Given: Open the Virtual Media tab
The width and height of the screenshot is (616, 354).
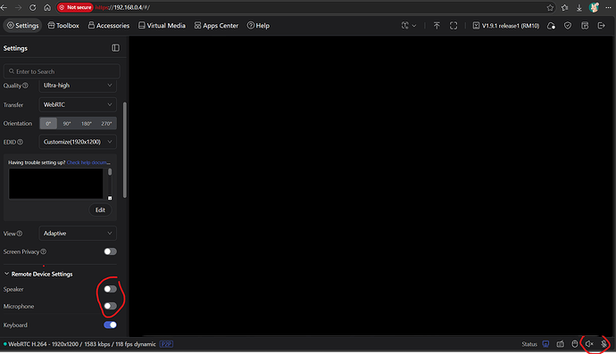Looking at the screenshot, I should coord(162,26).
